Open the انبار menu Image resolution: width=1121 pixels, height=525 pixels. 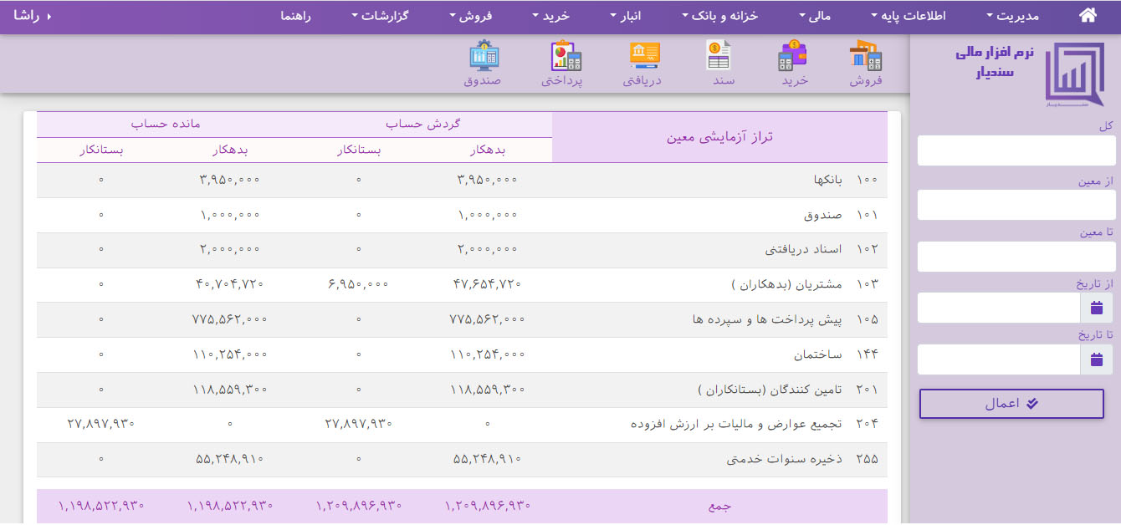click(x=626, y=16)
